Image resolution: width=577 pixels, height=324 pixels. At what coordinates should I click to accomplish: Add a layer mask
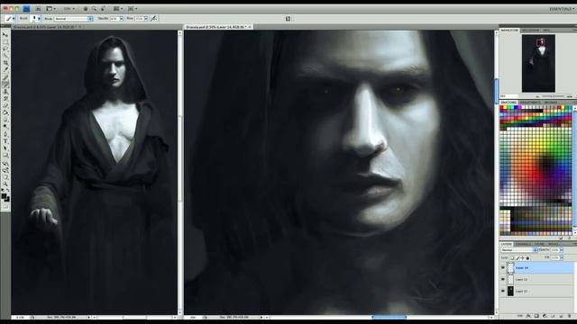pos(536,316)
